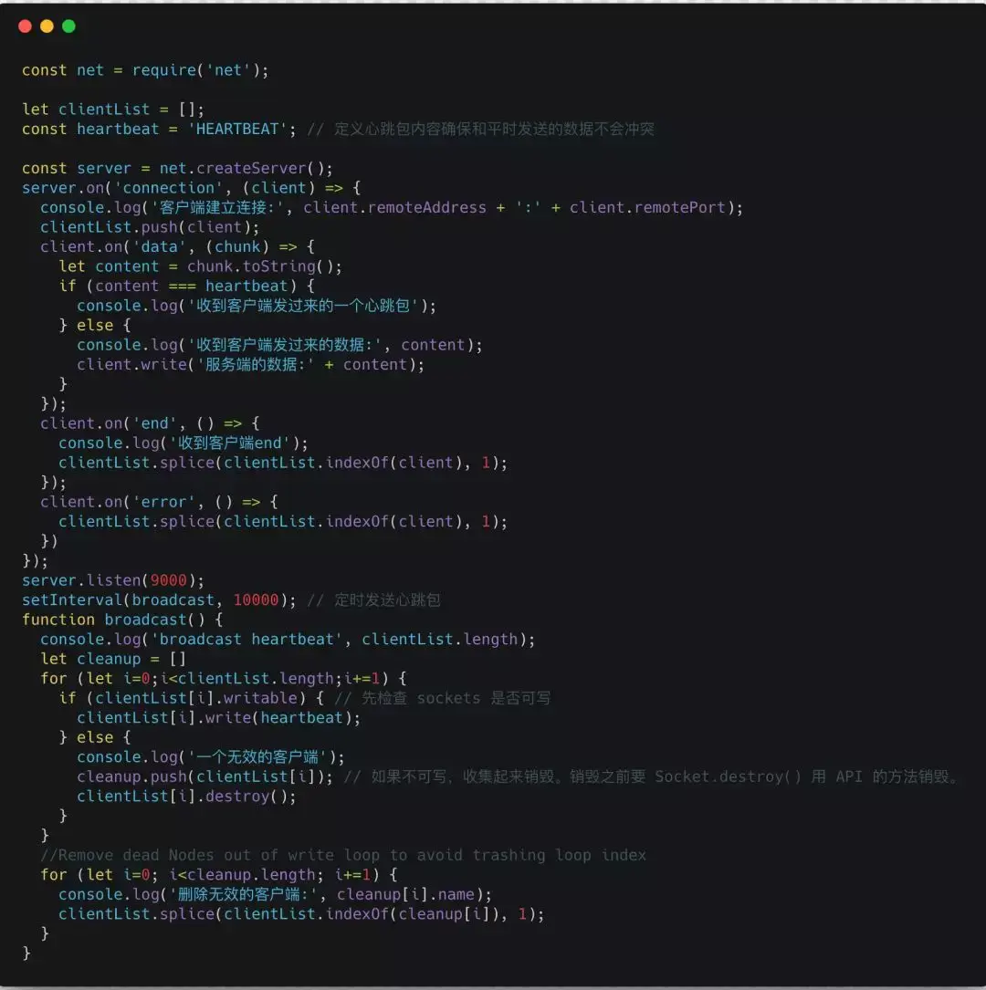Viewport: 986px width, 990px height.
Task: Click the log line '收到客户端end'
Action: point(184,443)
